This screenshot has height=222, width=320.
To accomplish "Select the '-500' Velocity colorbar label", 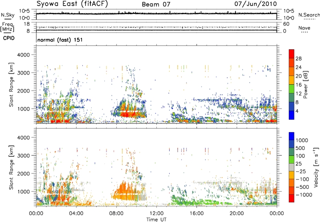I will click(302, 187).
